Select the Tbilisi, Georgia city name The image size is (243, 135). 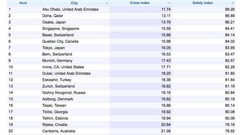[55, 112]
